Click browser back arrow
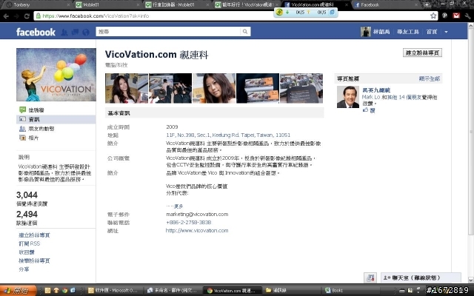The height and width of the screenshot is (296, 474). (x=6, y=16)
